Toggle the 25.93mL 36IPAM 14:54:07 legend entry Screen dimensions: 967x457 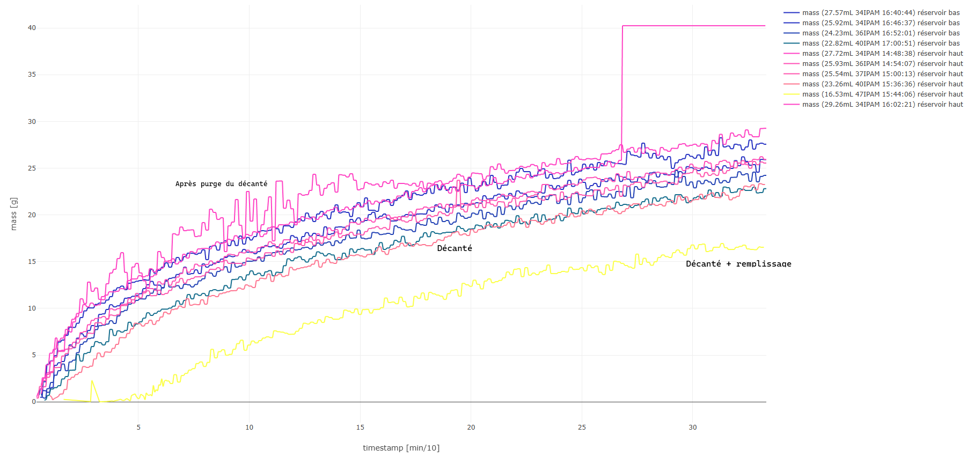[882, 64]
